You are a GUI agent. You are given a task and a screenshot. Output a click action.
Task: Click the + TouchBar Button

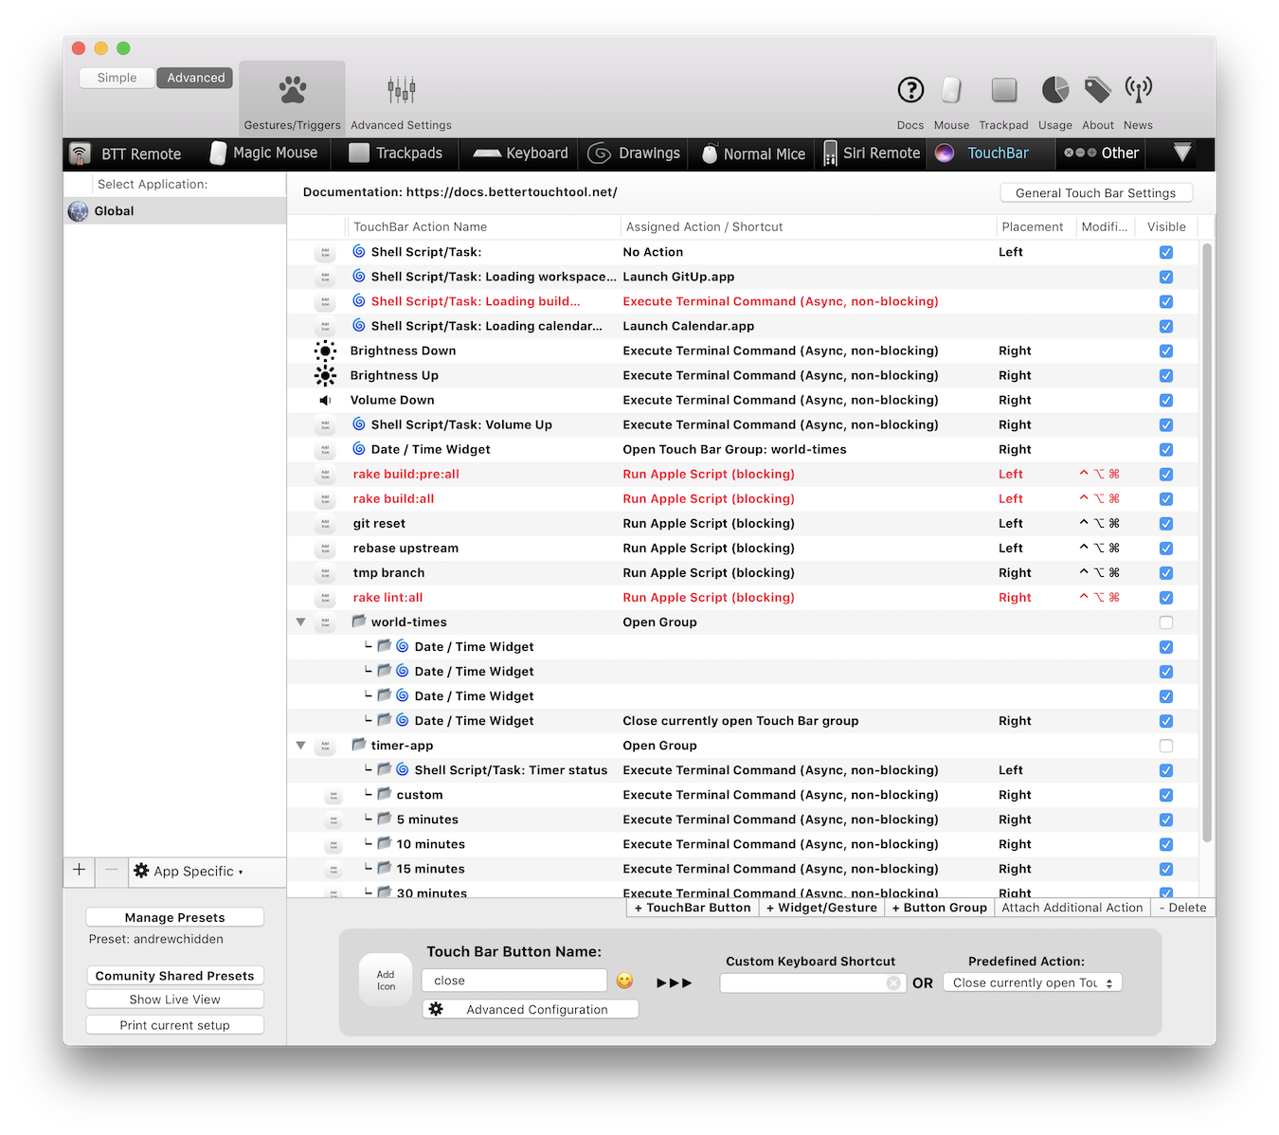[693, 908]
